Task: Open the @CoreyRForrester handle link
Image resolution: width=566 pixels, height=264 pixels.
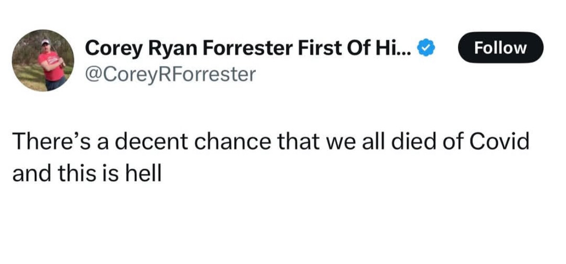Action: coord(170,74)
